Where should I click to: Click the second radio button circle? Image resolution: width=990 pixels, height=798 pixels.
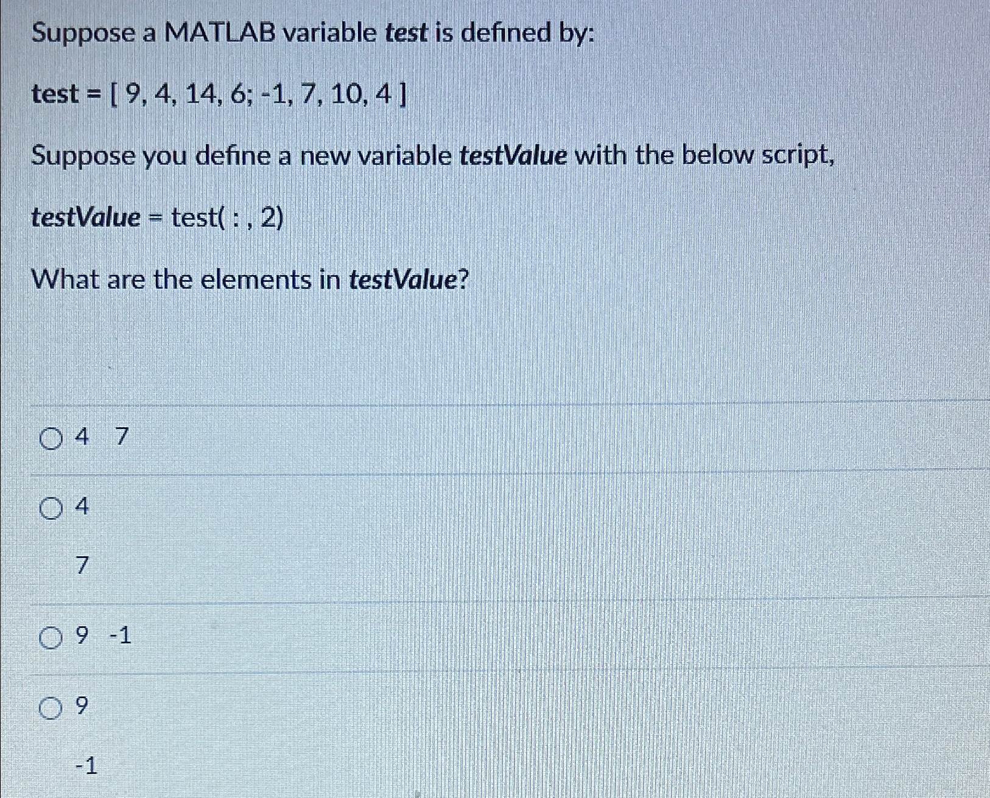click(51, 507)
